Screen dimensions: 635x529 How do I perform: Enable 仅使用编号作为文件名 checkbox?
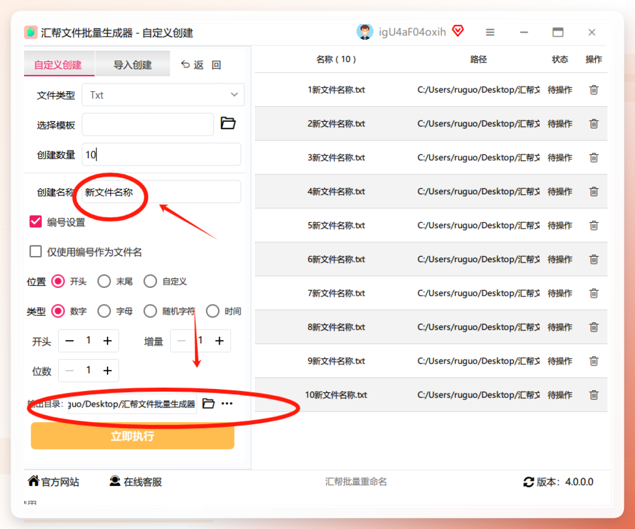(36, 251)
